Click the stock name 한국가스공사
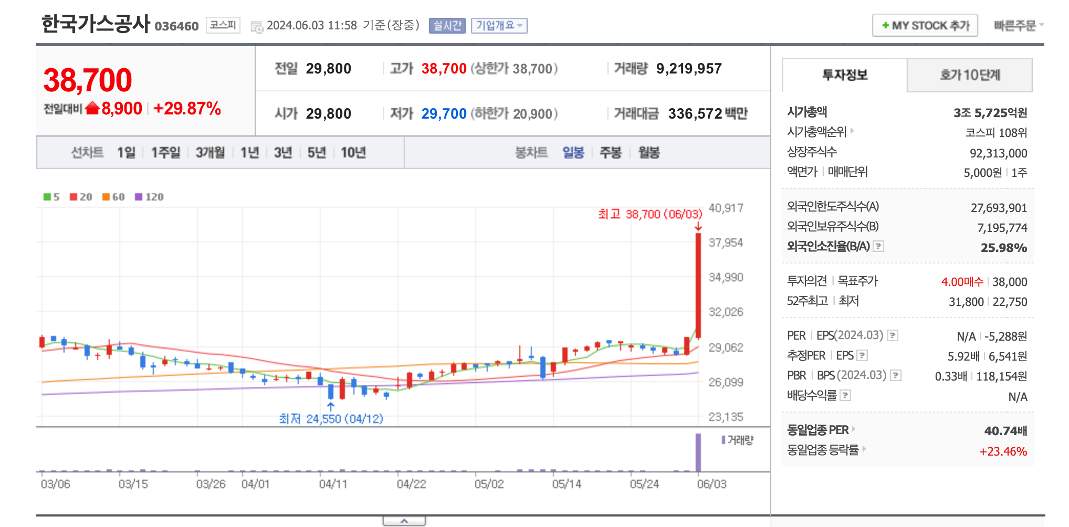This screenshot has height=527, width=1069. coord(96,24)
